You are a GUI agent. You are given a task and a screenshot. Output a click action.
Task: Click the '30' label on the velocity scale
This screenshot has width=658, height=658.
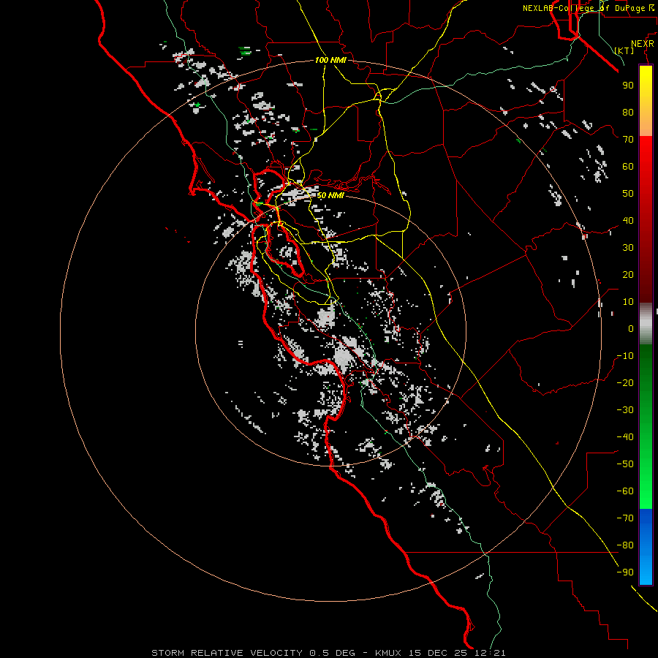628,248
